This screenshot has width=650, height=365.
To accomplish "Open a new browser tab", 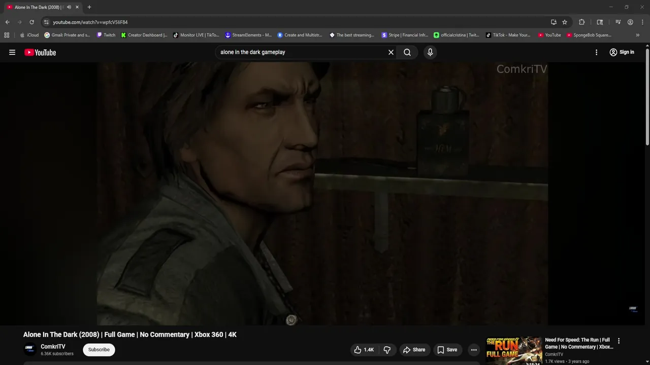I will pyautogui.click(x=89, y=7).
